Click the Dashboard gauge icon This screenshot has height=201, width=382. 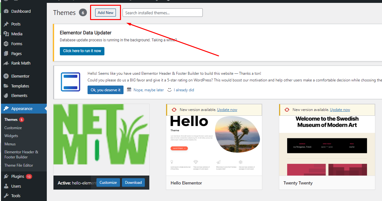(x=6, y=11)
